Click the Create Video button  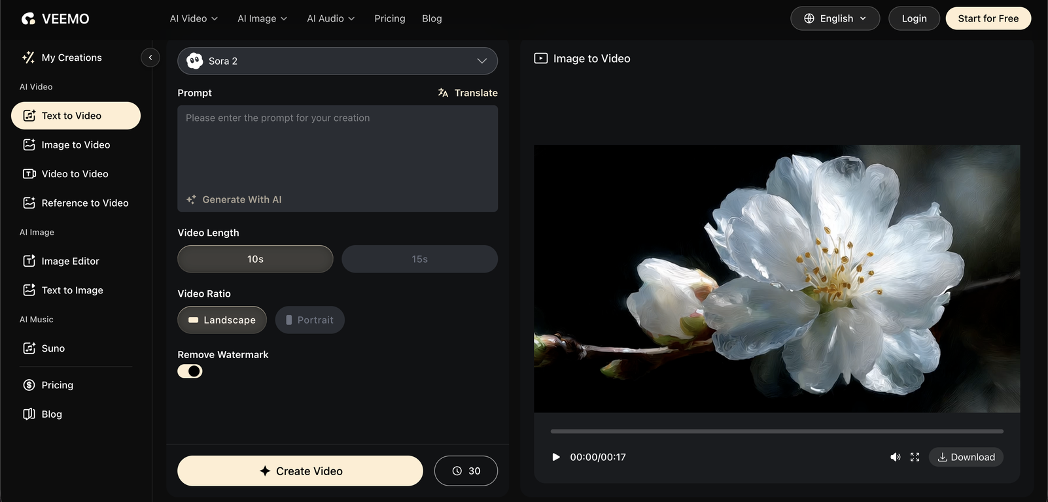(300, 471)
